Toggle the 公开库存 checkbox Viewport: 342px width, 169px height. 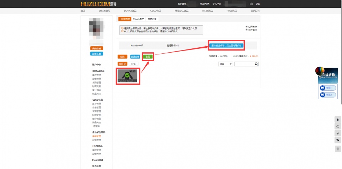(x=247, y=26)
